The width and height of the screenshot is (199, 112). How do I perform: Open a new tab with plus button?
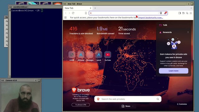coord(95,8)
